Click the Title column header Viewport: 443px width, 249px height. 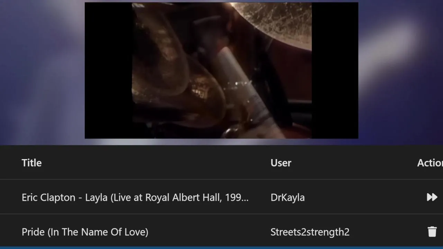pos(31,163)
